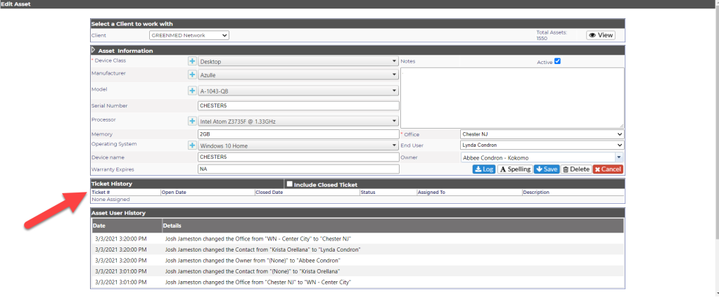
Task: Click the Log download button
Action: 484,169
